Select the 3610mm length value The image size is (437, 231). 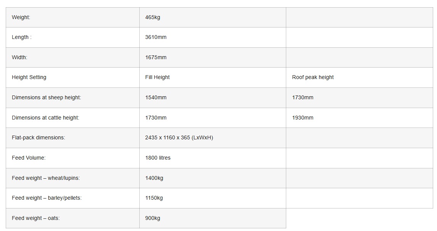tap(156, 37)
